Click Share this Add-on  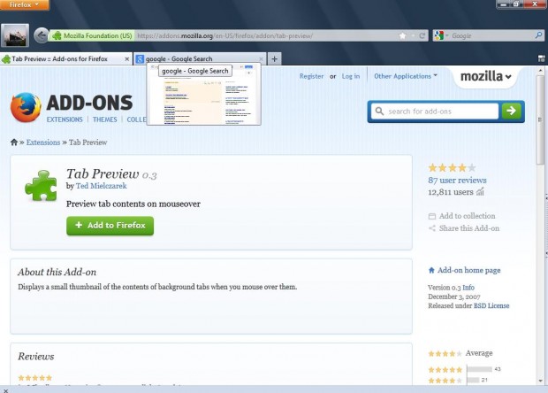[x=464, y=228]
